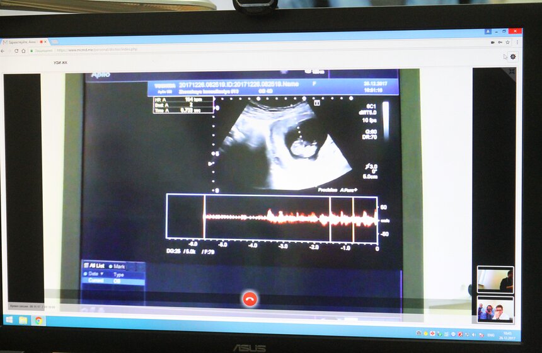Click the УЗИ ЖК label

(60, 62)
